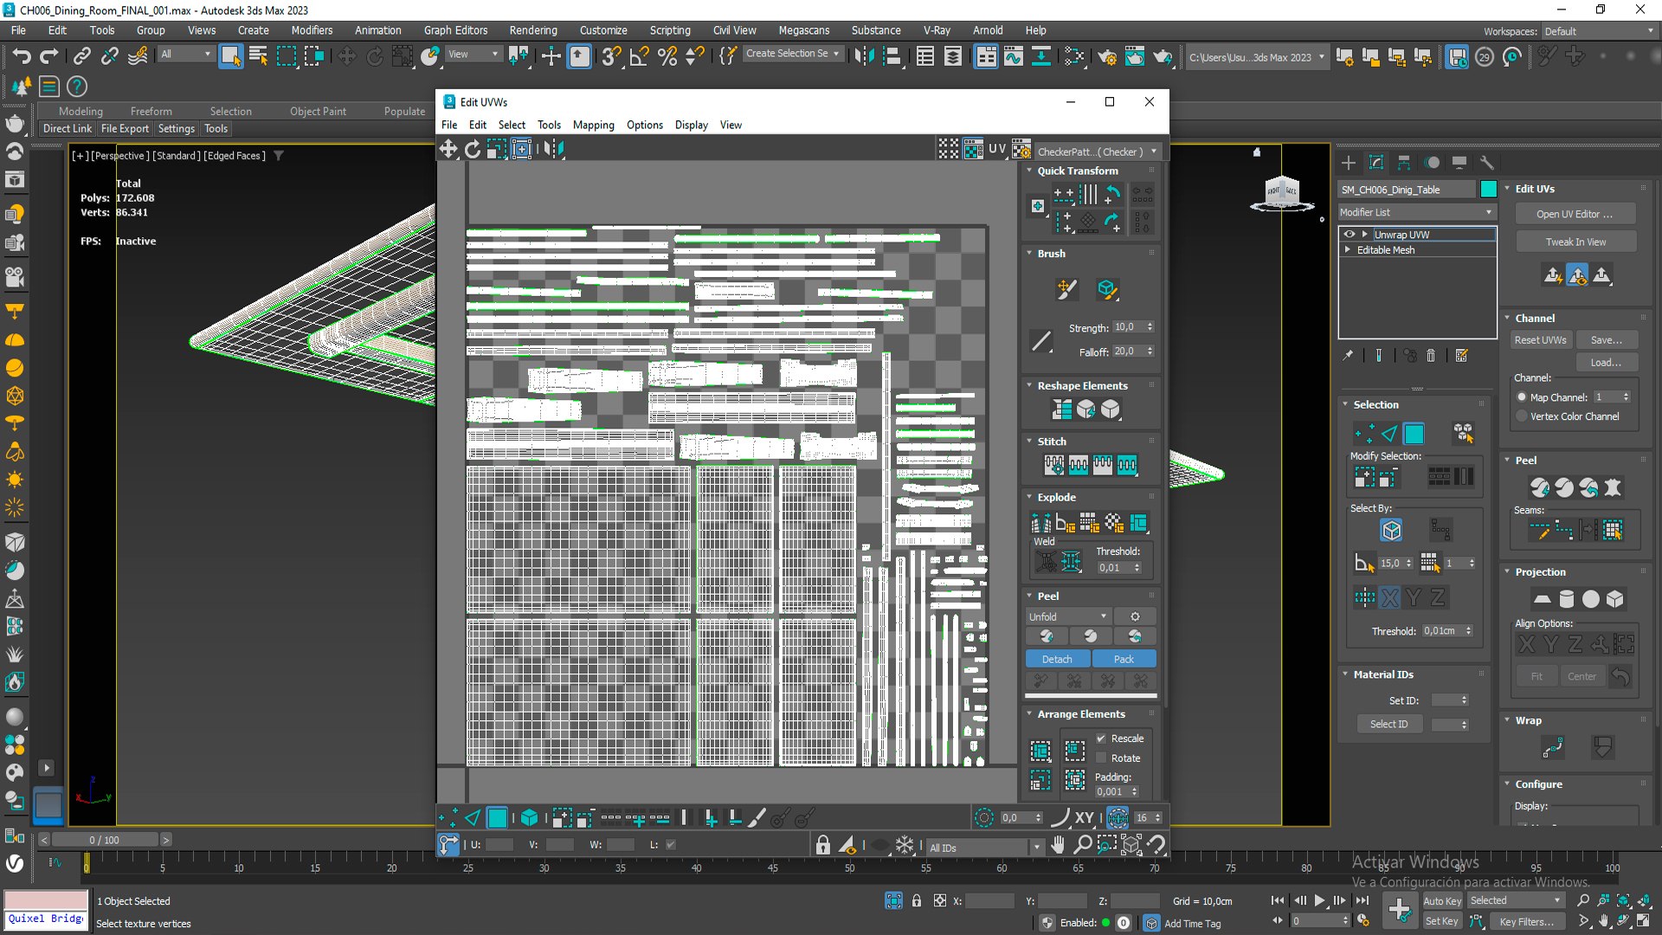
Task: Click Remove modifier trash icon
Action: [x=1431, y=356]
